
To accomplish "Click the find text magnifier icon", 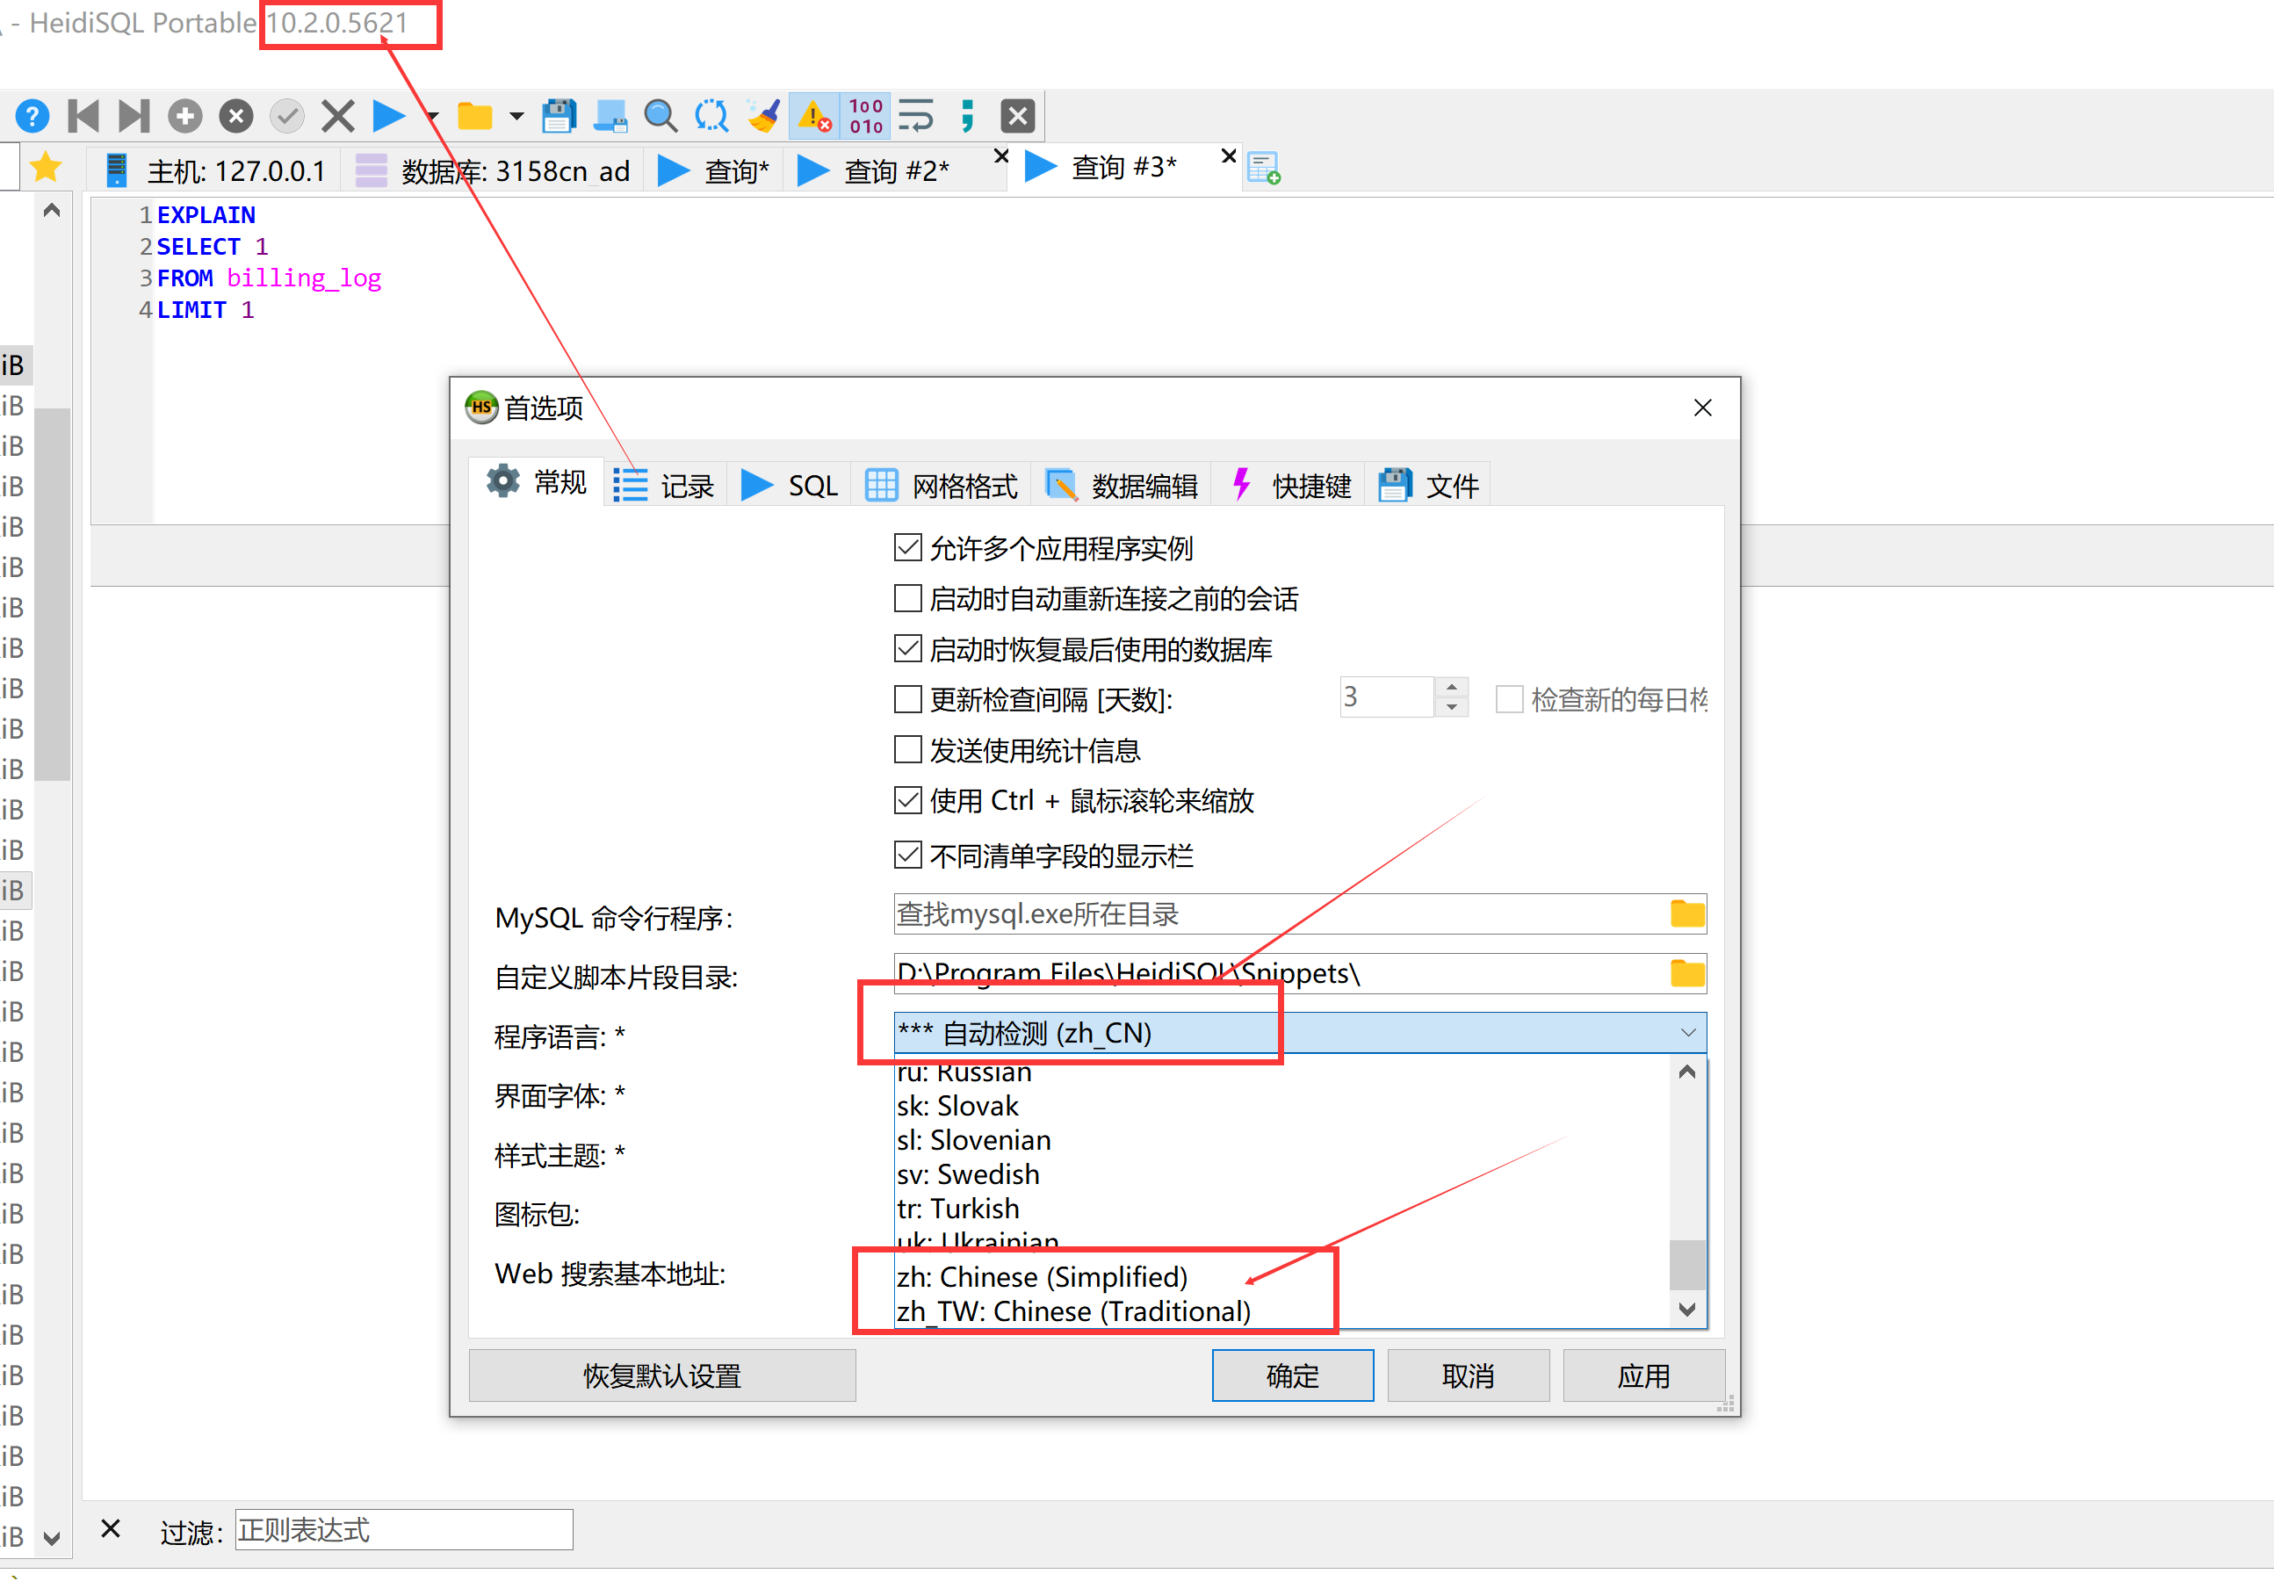I will pyautogui.click(x=661, y=116).
